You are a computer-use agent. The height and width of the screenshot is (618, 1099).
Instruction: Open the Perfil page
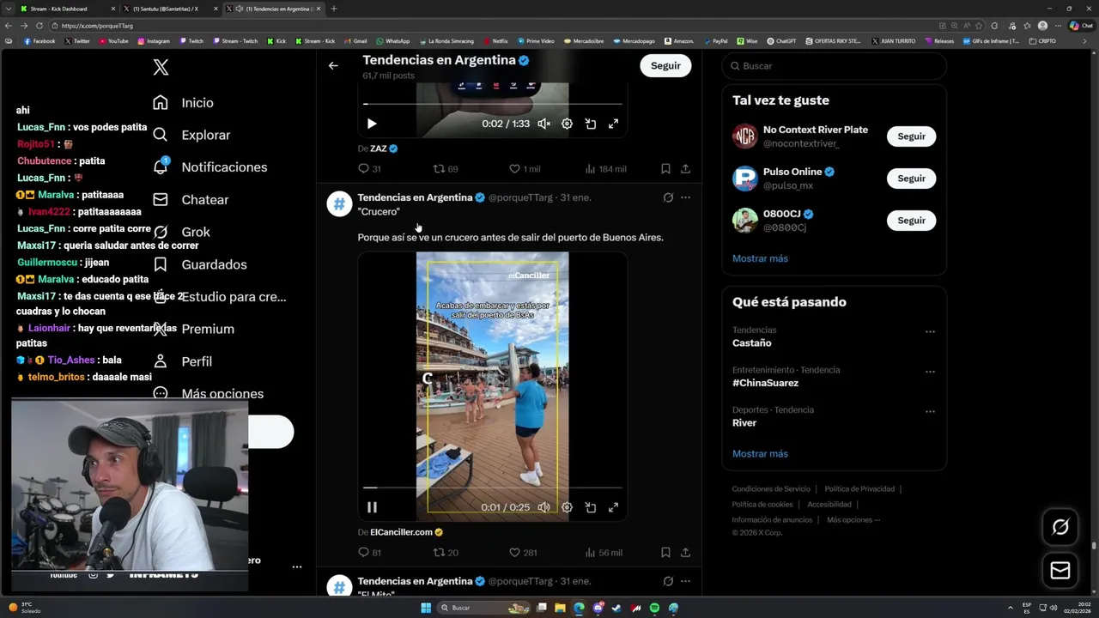click(x=182, y=361)
